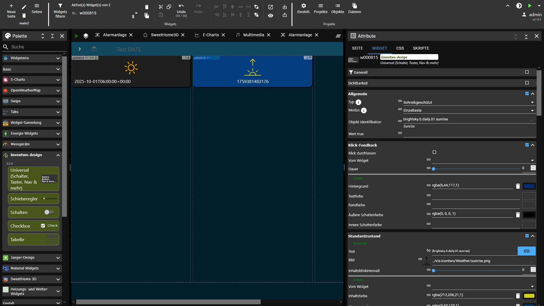
Task: Toggle the Sichtbarkeit section checkbox
Action: click(527, 83)
